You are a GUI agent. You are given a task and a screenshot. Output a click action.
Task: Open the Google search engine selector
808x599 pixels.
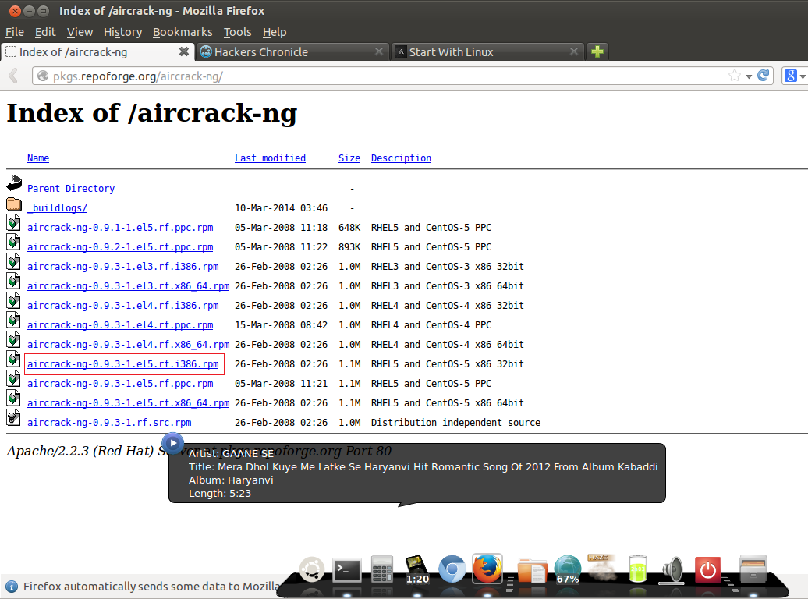tap(794, 76)
